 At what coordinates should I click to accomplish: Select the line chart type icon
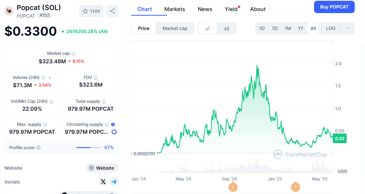208,28
